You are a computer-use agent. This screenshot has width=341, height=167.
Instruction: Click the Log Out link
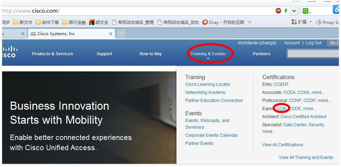[x=314, y=43]
